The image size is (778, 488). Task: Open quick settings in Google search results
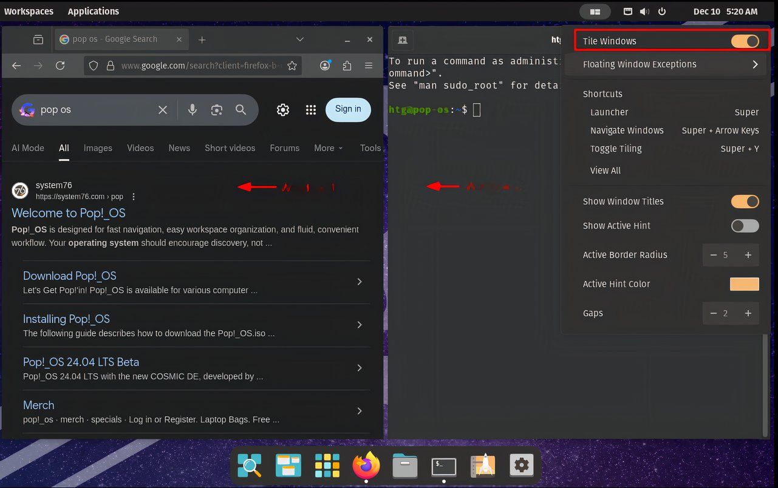coord(282,110)
